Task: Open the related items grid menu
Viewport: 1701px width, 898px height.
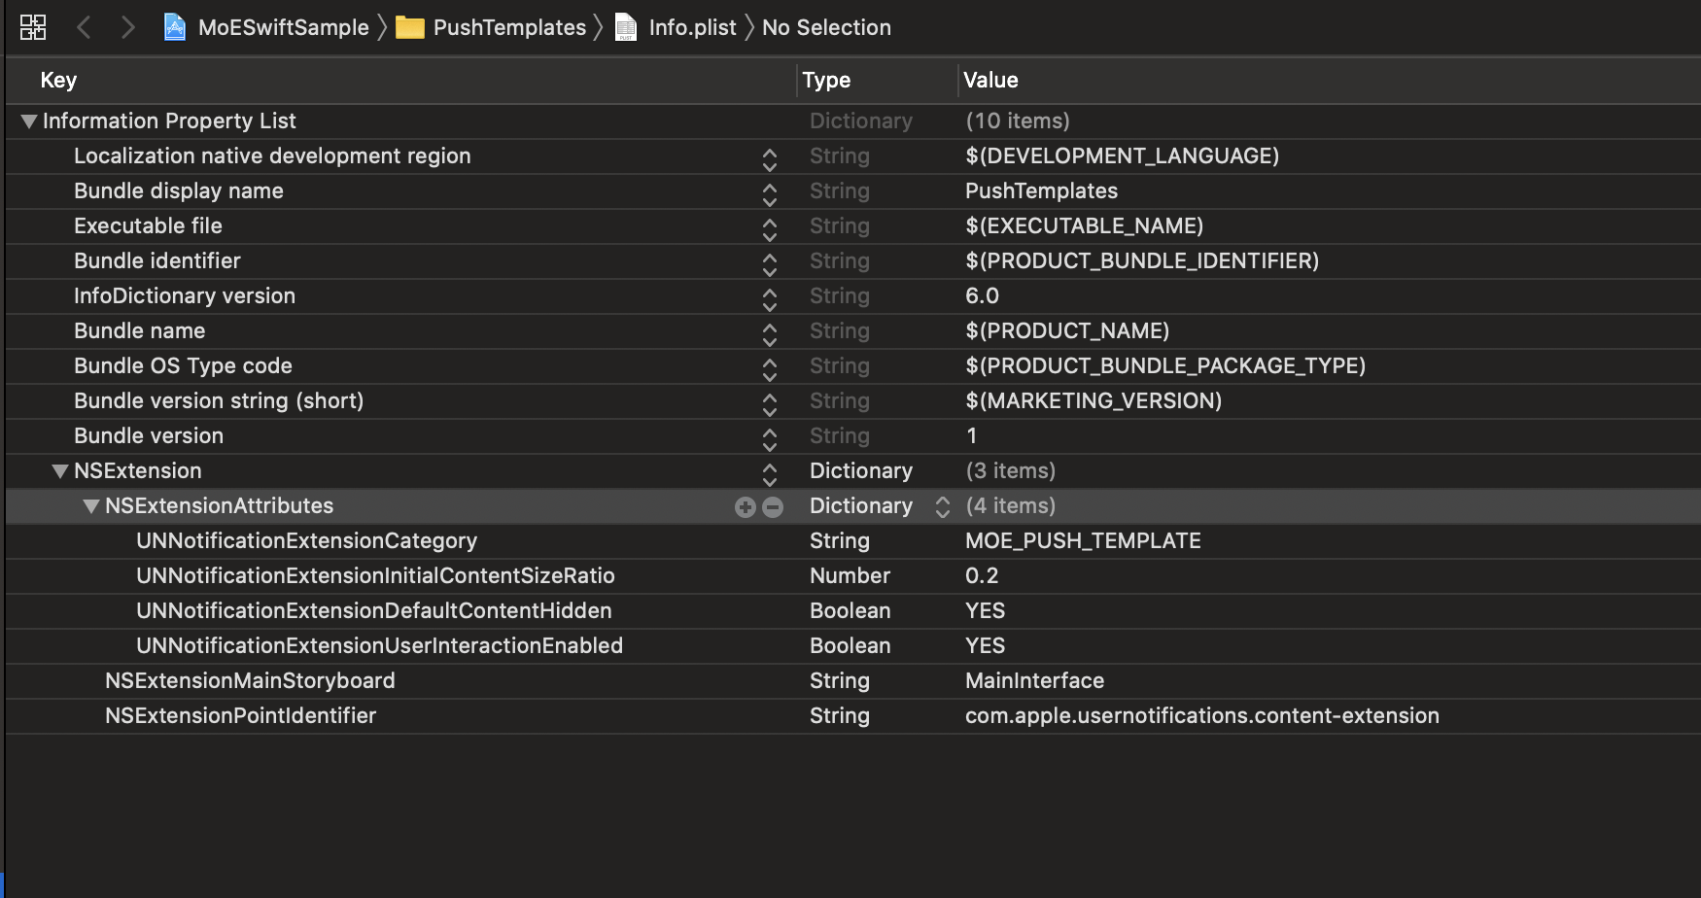Action: point(33,27)
